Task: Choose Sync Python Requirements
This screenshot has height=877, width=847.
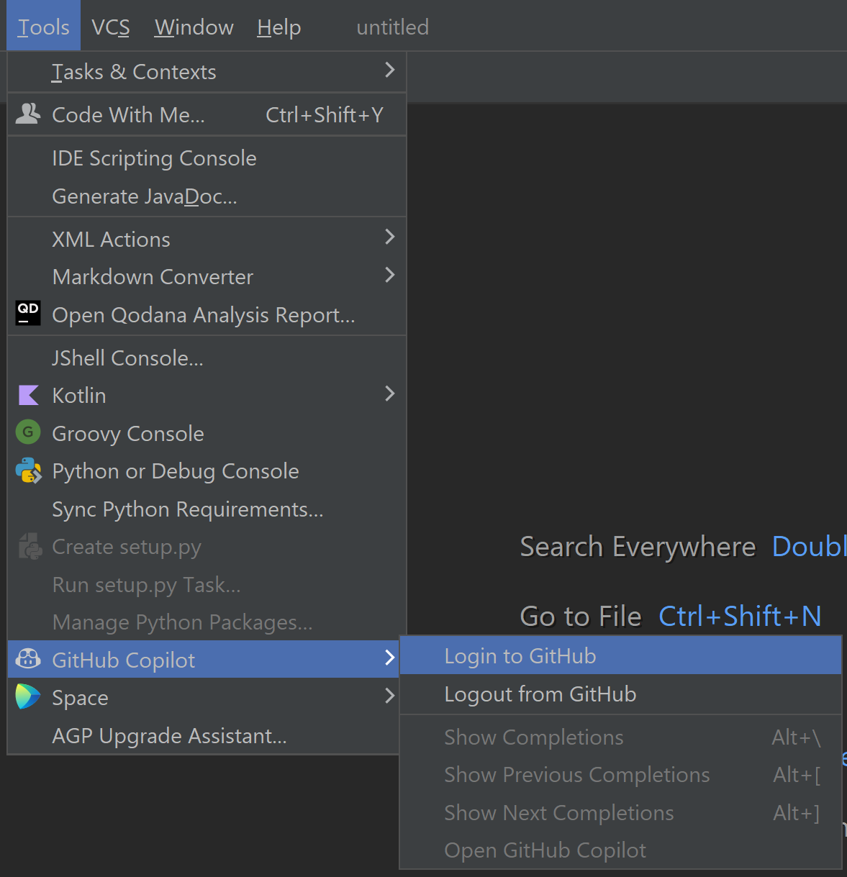Action: [207, 509]
